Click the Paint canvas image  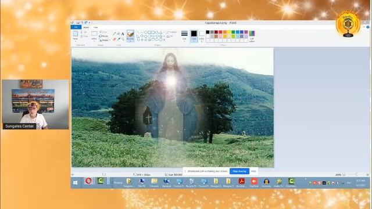pyautogui.click(x=173, y=107)
